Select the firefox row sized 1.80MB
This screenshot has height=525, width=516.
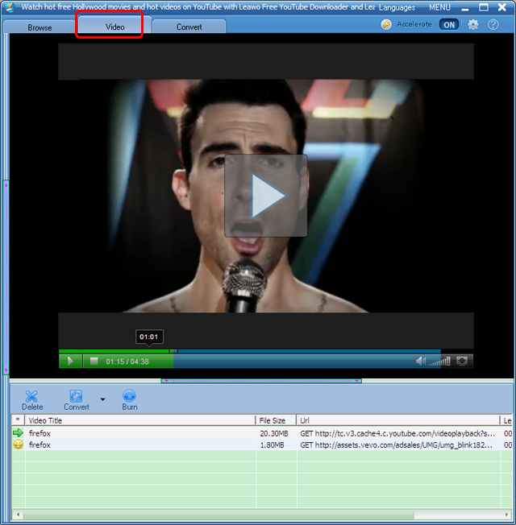click(262, 444)
